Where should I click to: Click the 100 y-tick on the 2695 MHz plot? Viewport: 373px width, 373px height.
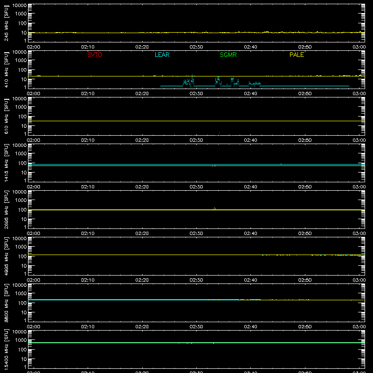pyautogui.click(x=22, y=210)
